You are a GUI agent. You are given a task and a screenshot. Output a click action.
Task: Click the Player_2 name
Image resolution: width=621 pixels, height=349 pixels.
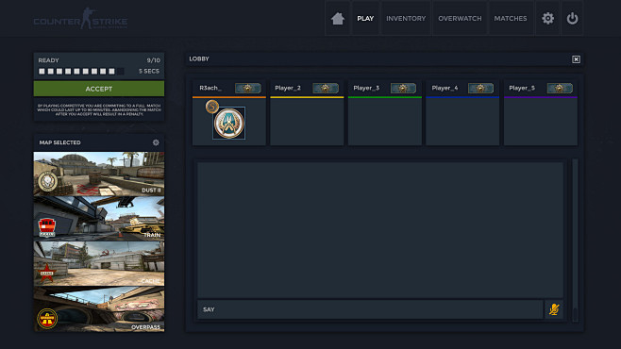coord(288,88)
